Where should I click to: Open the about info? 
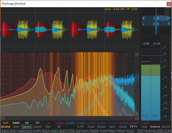166,127
